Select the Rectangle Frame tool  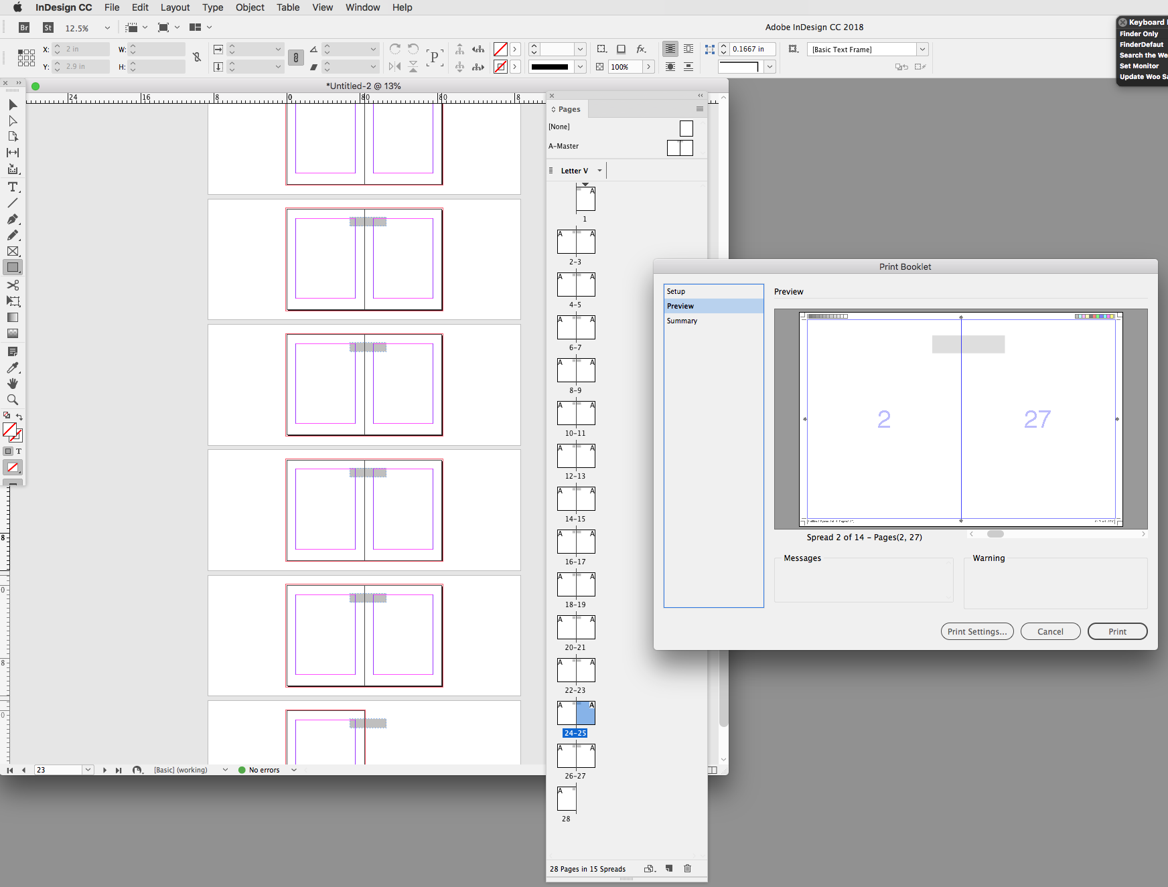click(13, 251)
